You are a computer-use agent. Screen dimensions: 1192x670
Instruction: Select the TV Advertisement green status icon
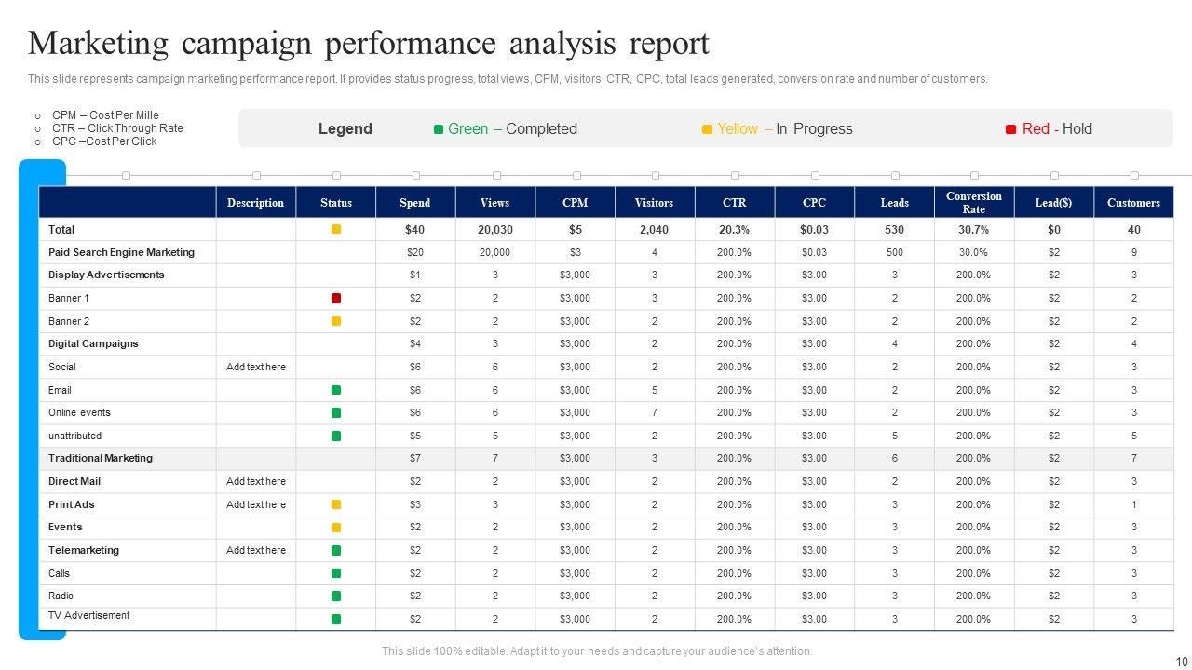pos(336,619)
